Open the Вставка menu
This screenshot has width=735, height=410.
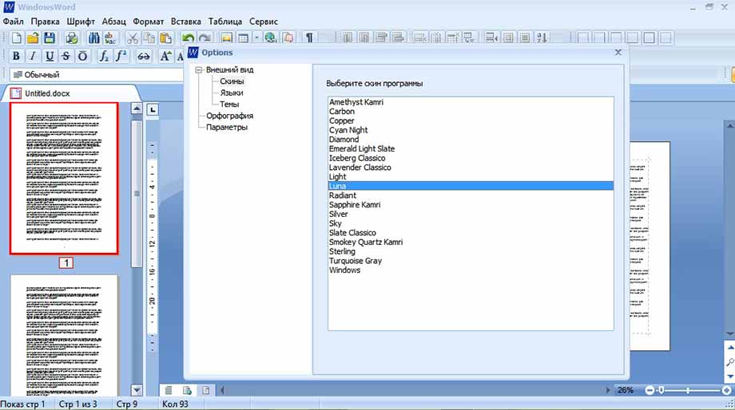[x=185, y=22]
